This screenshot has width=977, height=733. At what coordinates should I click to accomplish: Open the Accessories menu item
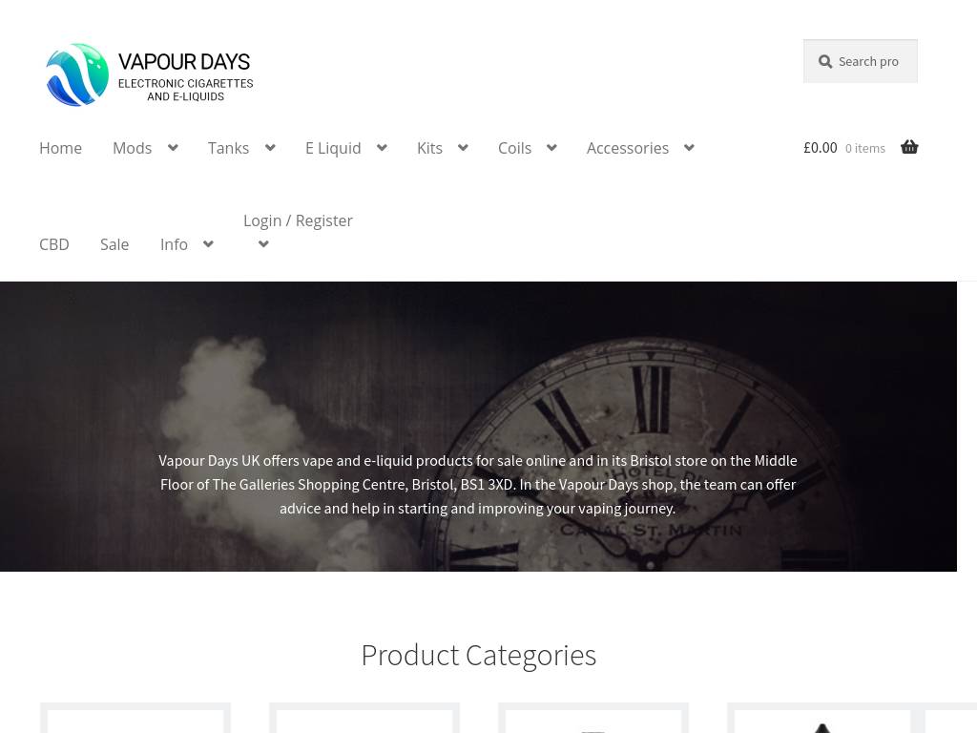(628, 148)
